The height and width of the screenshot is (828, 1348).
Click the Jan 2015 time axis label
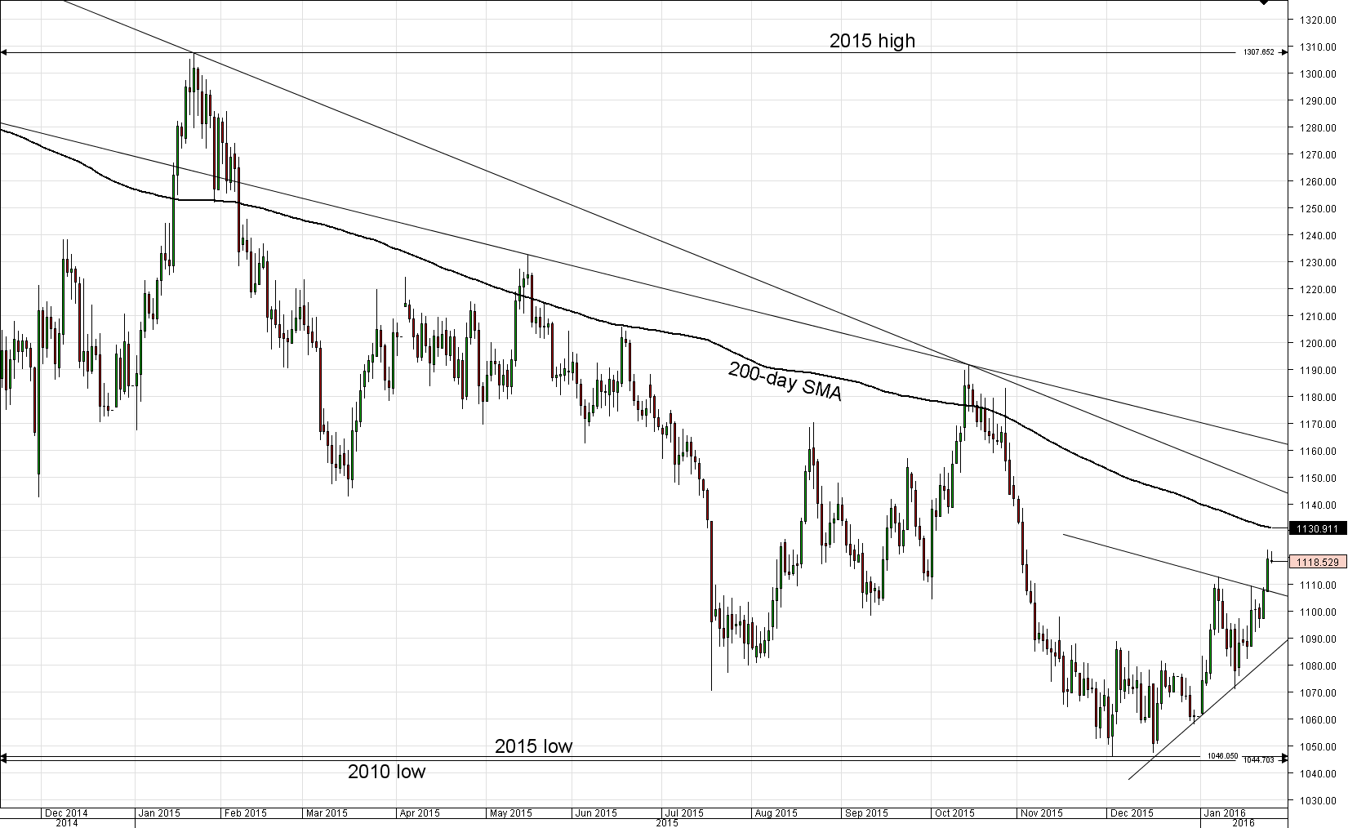click(159, 813)
